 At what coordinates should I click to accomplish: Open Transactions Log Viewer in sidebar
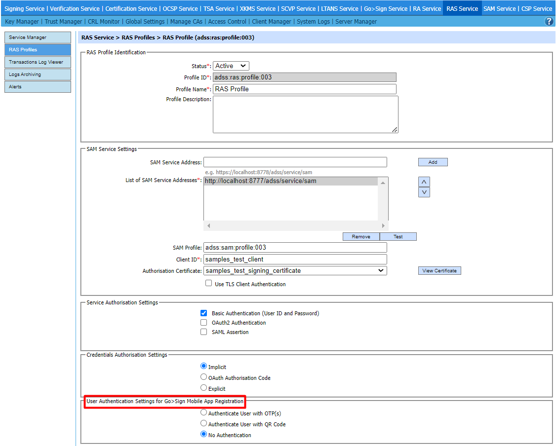click(38, 62)
